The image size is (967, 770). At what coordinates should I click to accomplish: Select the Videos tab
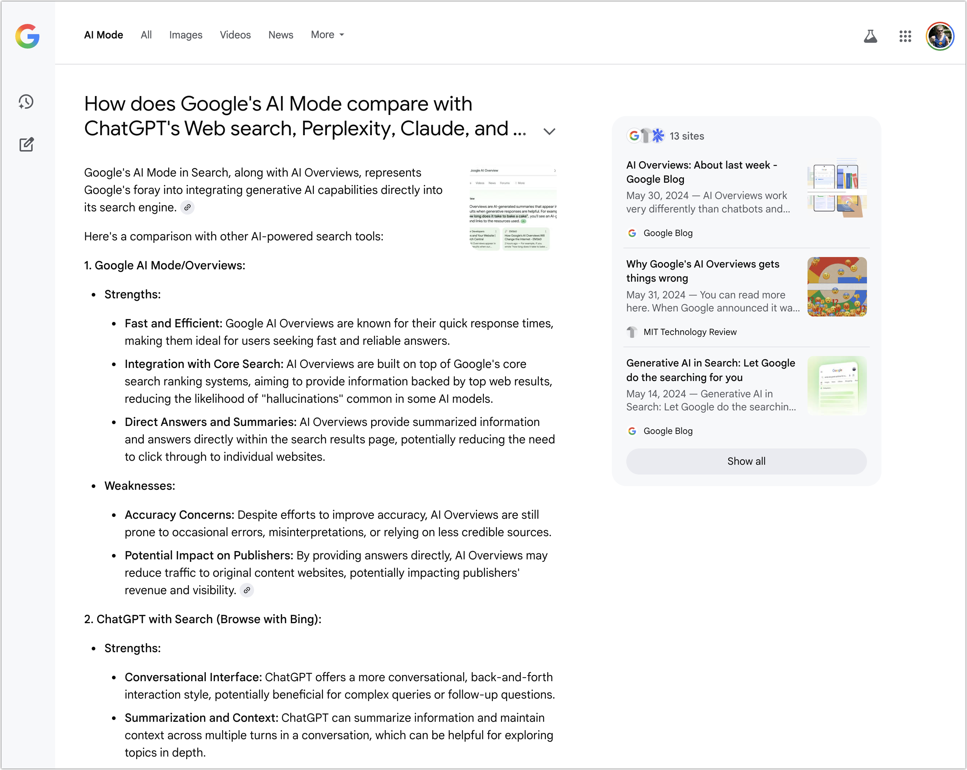coord(235,34)
